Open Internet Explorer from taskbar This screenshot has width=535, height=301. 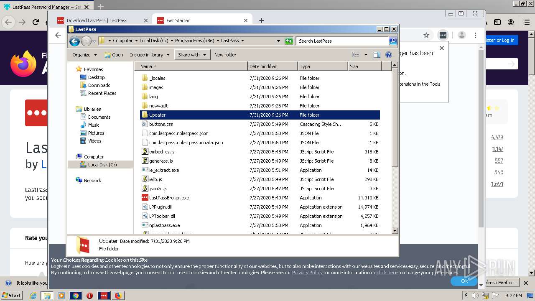click(x=33, y=295)
